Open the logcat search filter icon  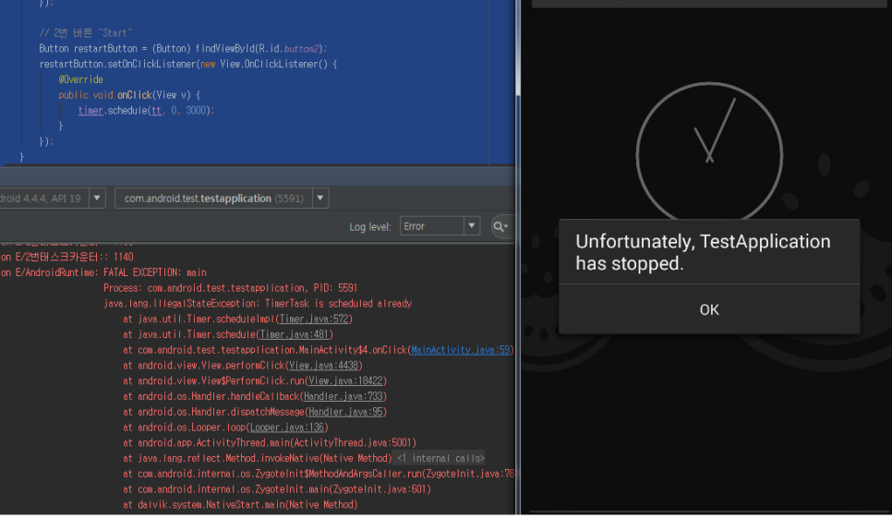(x=501, y=226)
